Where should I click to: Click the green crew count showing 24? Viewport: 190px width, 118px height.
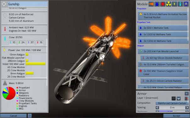[x=22, y=42]
